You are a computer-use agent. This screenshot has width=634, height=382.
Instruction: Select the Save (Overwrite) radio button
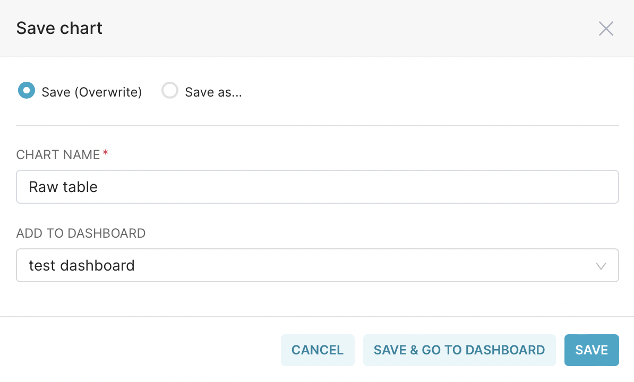point(26,91)
